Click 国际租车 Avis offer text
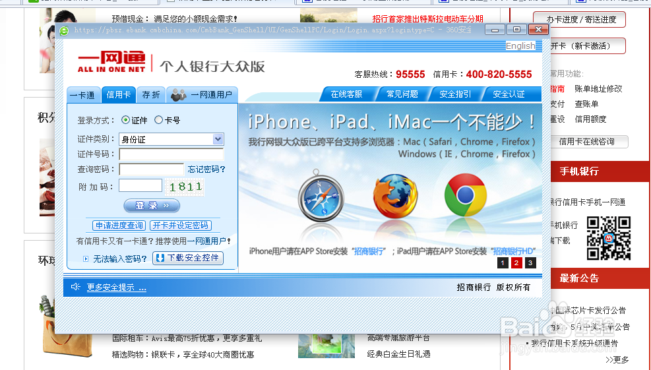The image size is (651, 370). pyautogui.click(x=187, y=338)
